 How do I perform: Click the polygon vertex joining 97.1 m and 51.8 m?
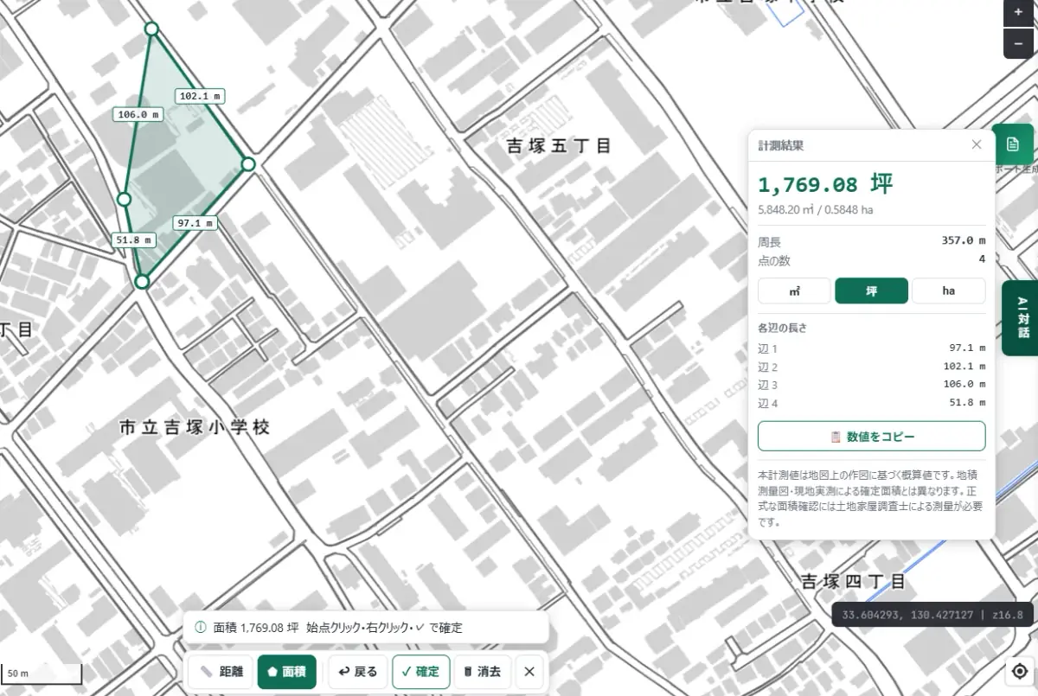[142, 282]
